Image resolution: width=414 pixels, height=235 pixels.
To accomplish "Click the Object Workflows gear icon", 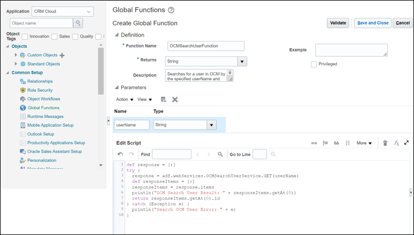I will [x=23, y=99].
